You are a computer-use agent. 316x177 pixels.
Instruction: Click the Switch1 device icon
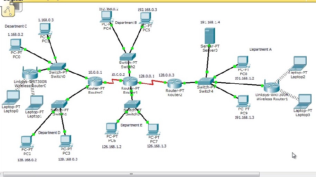coord(59,104)
